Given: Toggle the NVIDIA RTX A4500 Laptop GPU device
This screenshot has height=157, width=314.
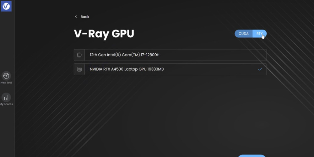Looking at the screenshot, I should coord(127,69).
